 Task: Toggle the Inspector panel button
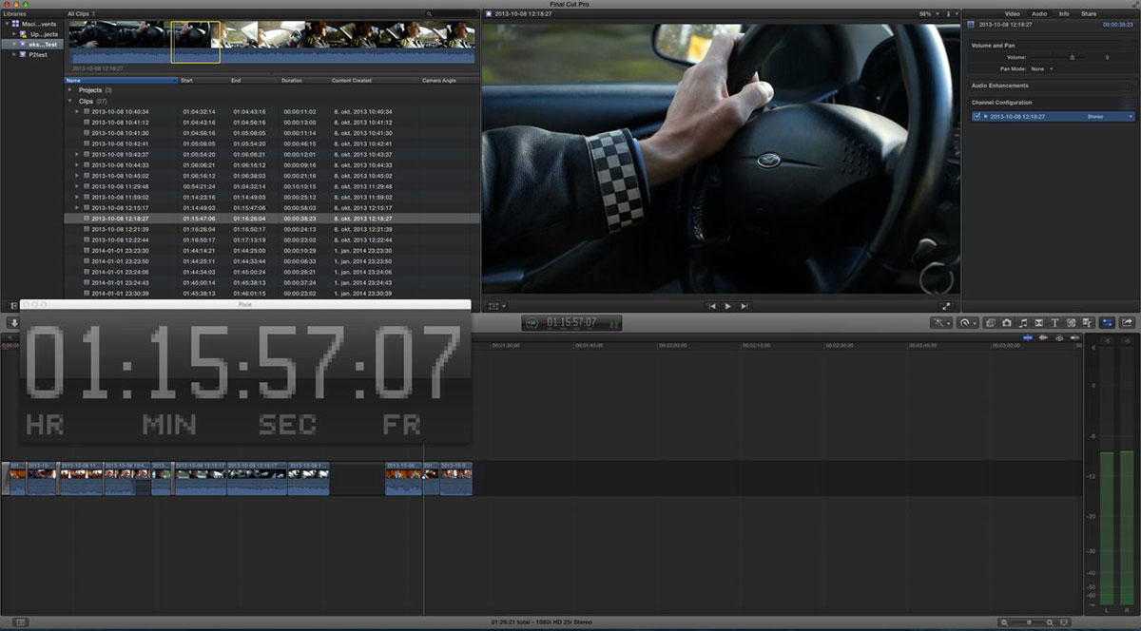[1108, 323]
